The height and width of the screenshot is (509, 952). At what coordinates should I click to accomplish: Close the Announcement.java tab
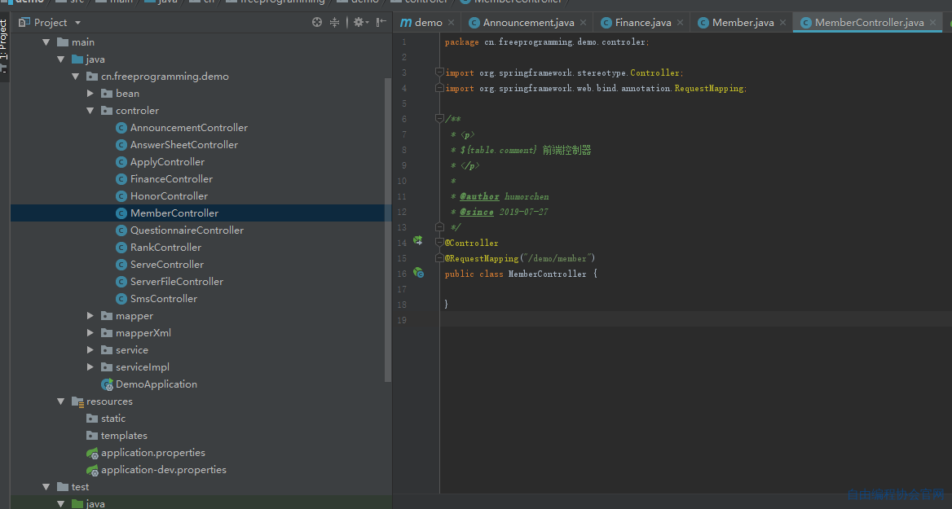tap(584, 23)
